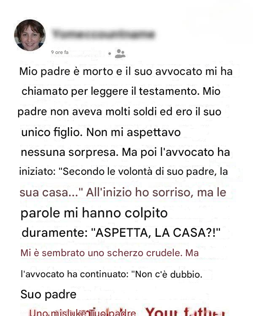Screen dimensions: 253x316
Task: Click the line "parole mi hanno colpito"
Action: click(94, 213)
